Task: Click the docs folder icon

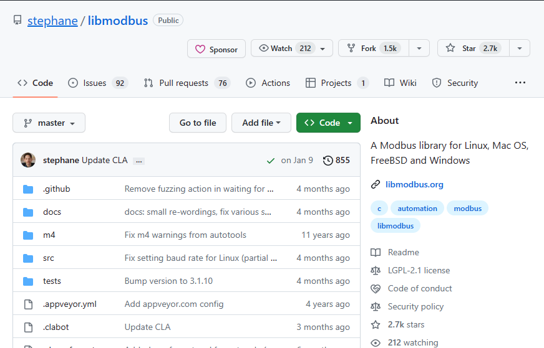Action: click(x=28, y=212)
